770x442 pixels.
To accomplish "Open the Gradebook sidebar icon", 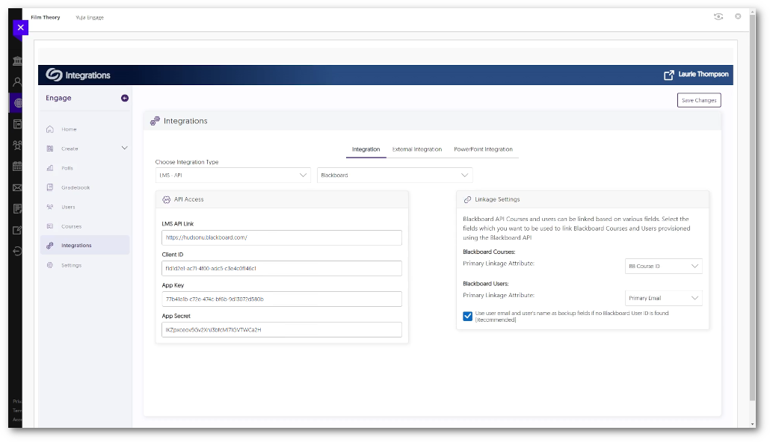I will click(50, 187).
